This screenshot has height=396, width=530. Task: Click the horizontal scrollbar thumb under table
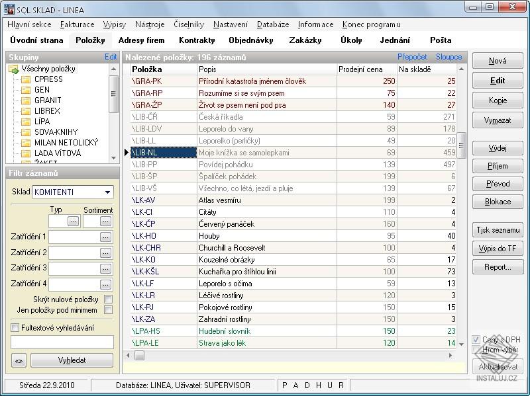tap(140, 356)
